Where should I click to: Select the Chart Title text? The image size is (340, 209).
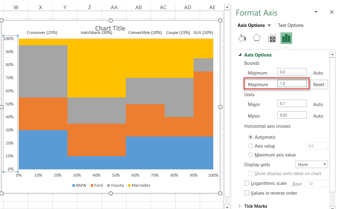(110, 28)
